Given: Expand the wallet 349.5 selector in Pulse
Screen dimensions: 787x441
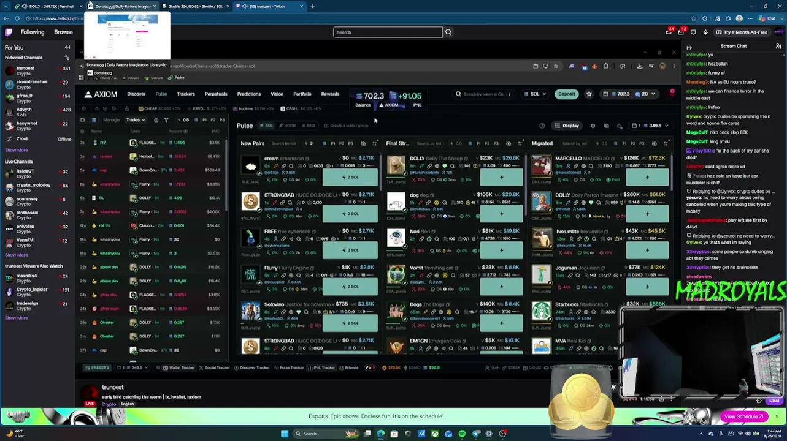Looking at the screenshot, I should point(651,126).
